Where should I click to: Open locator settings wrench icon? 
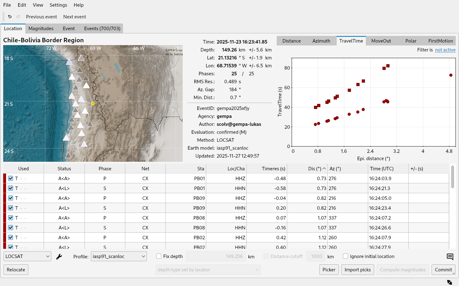point(59,257)
